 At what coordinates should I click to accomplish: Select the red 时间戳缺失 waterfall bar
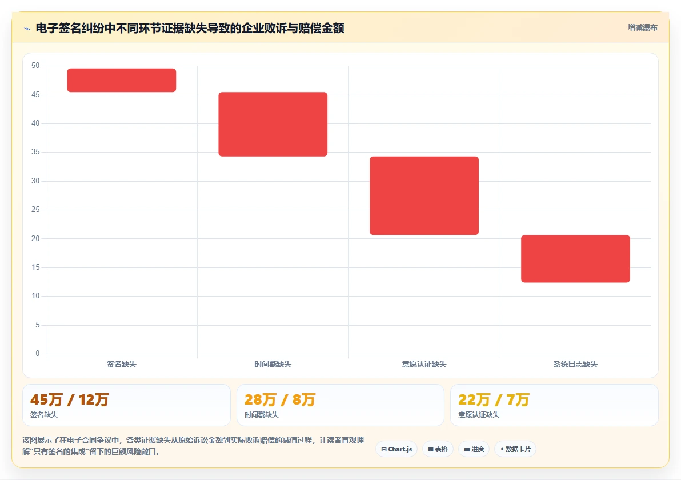(x=273, y=124)
